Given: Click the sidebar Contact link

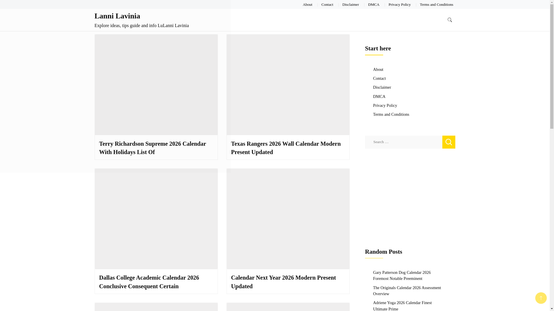Looking at the screenshot, I should 379,78.
